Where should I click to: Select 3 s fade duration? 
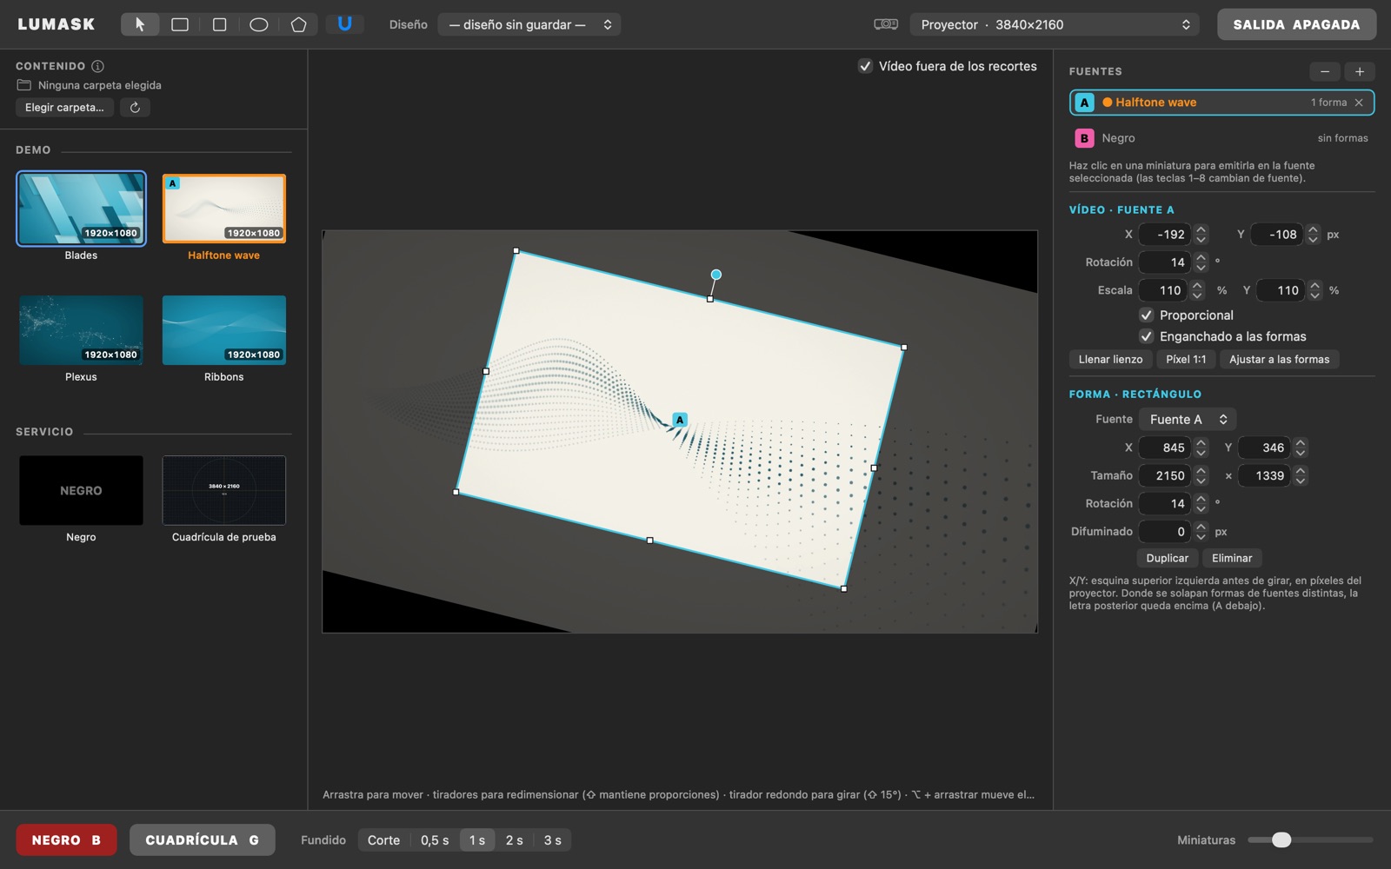[552, 840]
